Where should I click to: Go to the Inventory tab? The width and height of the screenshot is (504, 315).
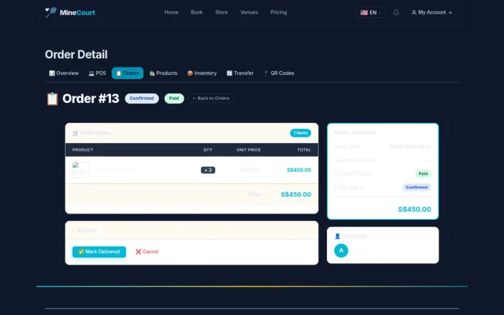pos(202,73)
